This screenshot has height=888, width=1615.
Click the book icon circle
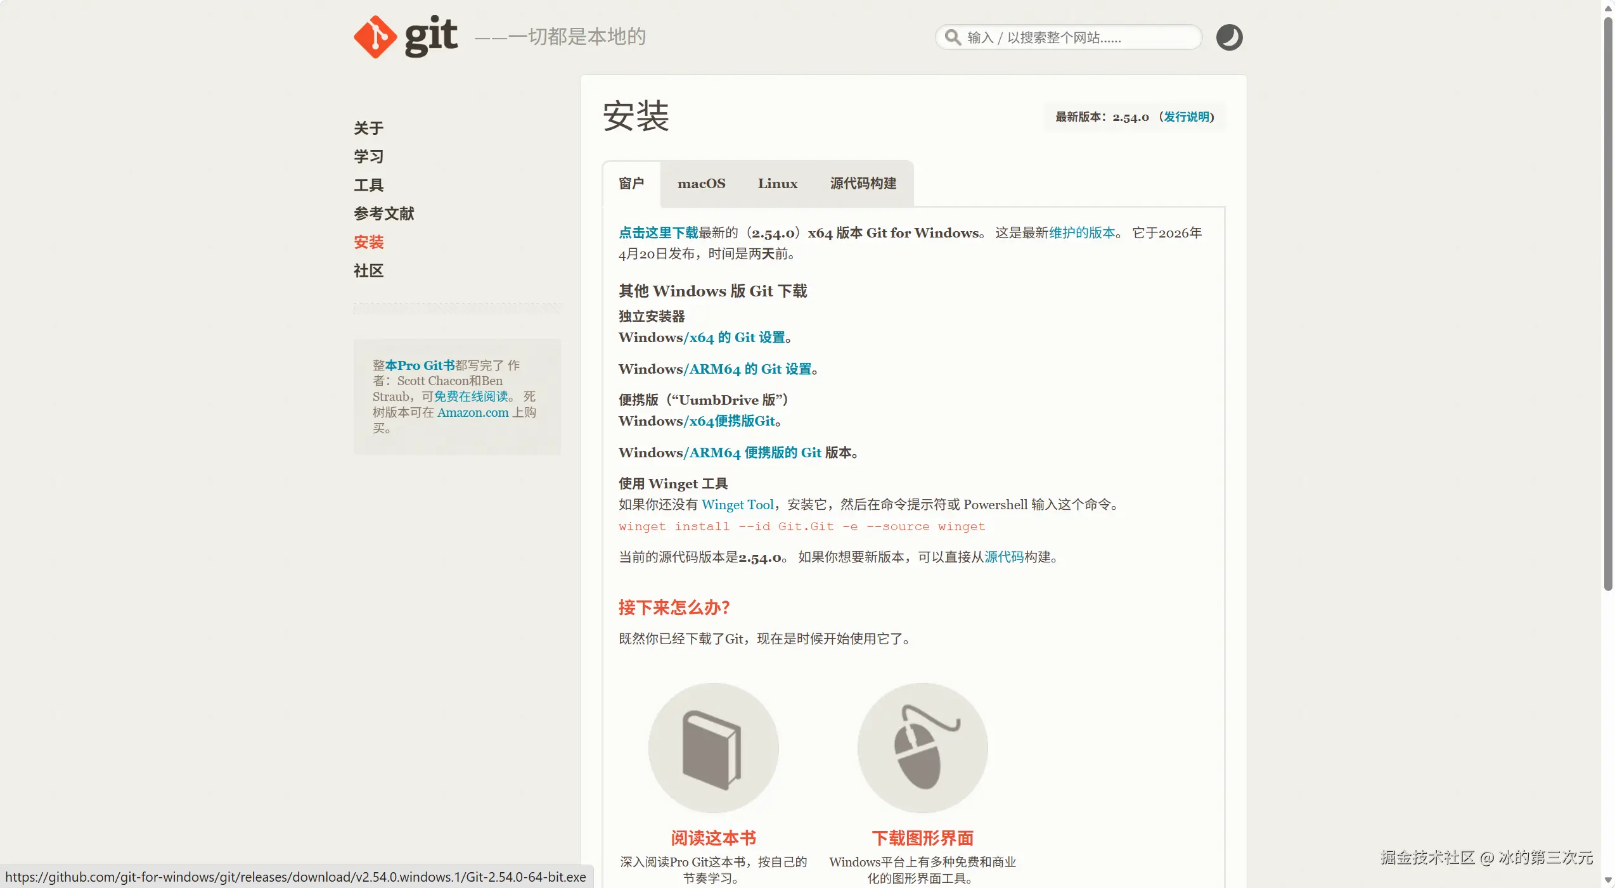pos(713,747)
